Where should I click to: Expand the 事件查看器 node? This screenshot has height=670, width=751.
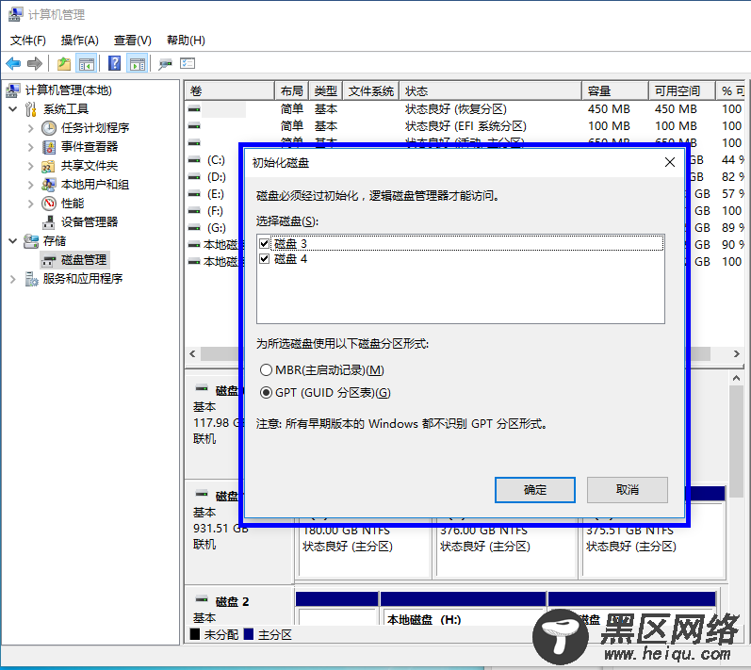tap(31, 147)
